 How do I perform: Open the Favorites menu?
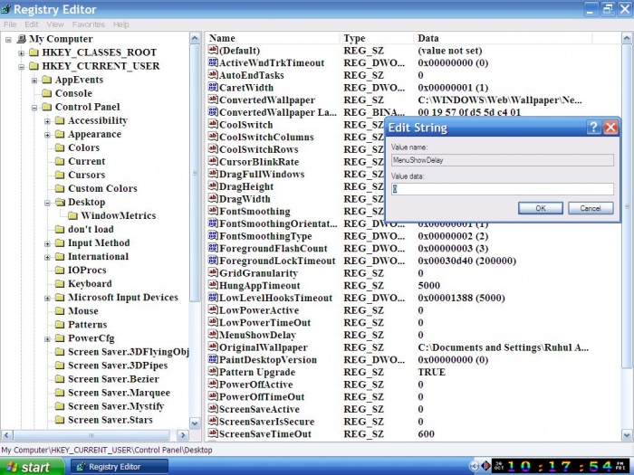tap(88, 24)
